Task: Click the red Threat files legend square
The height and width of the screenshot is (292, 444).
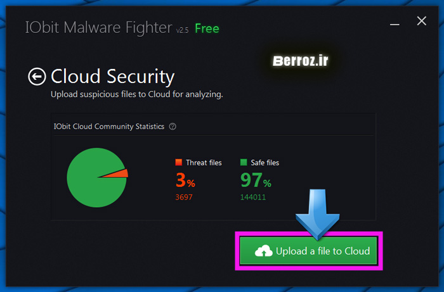Action: [179, 163]
